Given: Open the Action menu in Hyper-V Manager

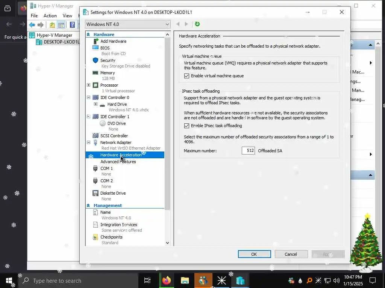Looking at the screenshot, I should coord(50,16).
